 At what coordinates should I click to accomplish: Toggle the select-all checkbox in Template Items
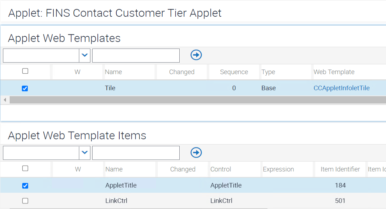point(25,169)
